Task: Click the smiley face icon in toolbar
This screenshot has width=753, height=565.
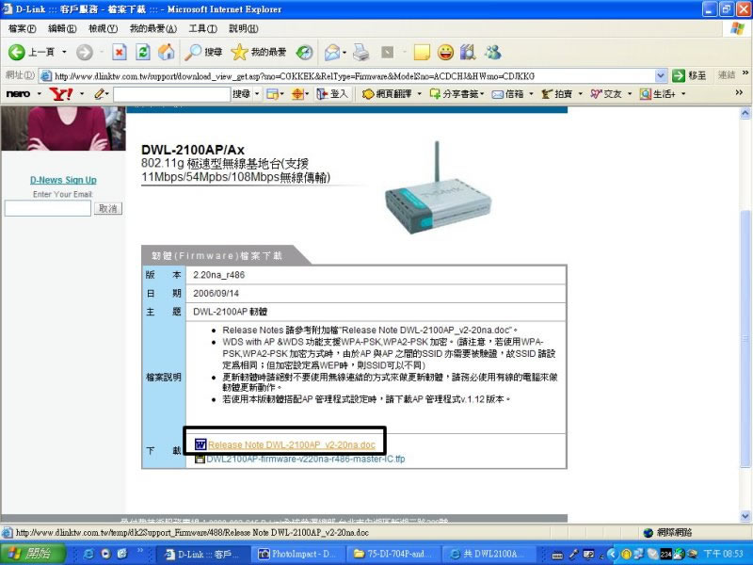Action: 445,52
